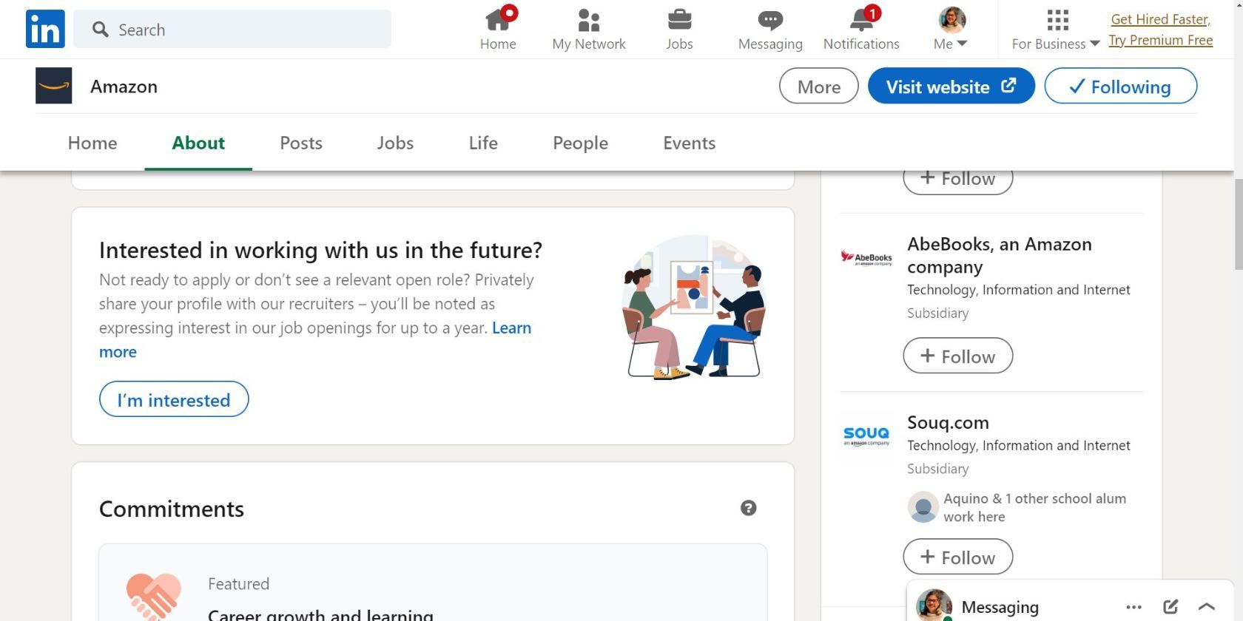Open AbeBooks, an Amazon company page link
The height and width of the screenshot is (621, 1243).
pyautogui.click(x=1000, y=255)
